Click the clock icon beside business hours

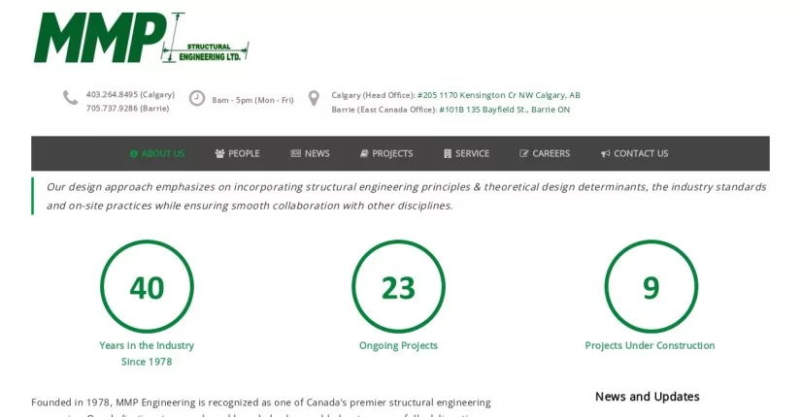197,98
